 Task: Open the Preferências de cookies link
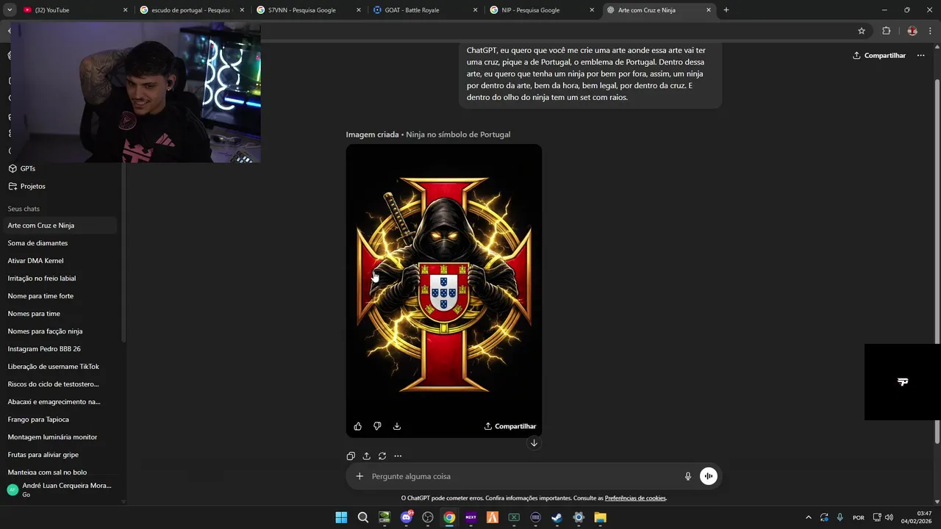635,498
